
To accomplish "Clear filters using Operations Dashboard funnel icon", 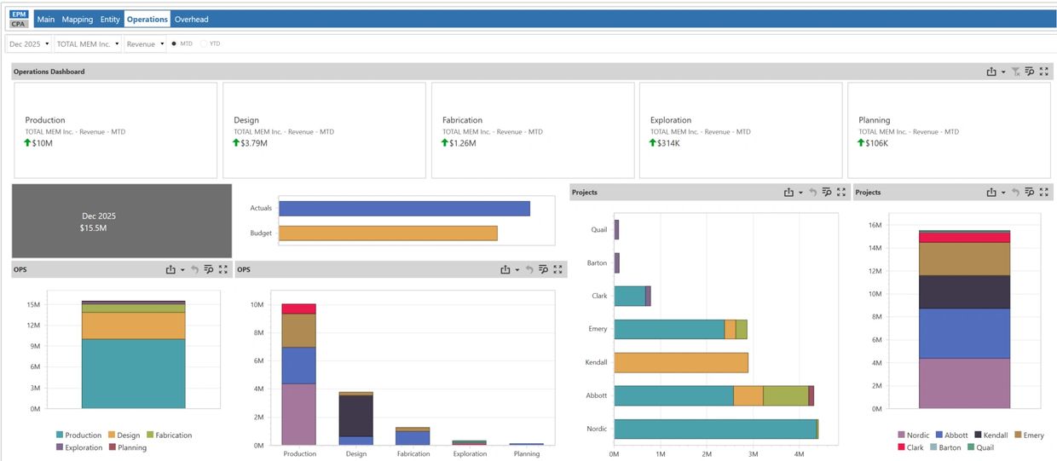I will pyautogui.click(x=1015, y=72).
